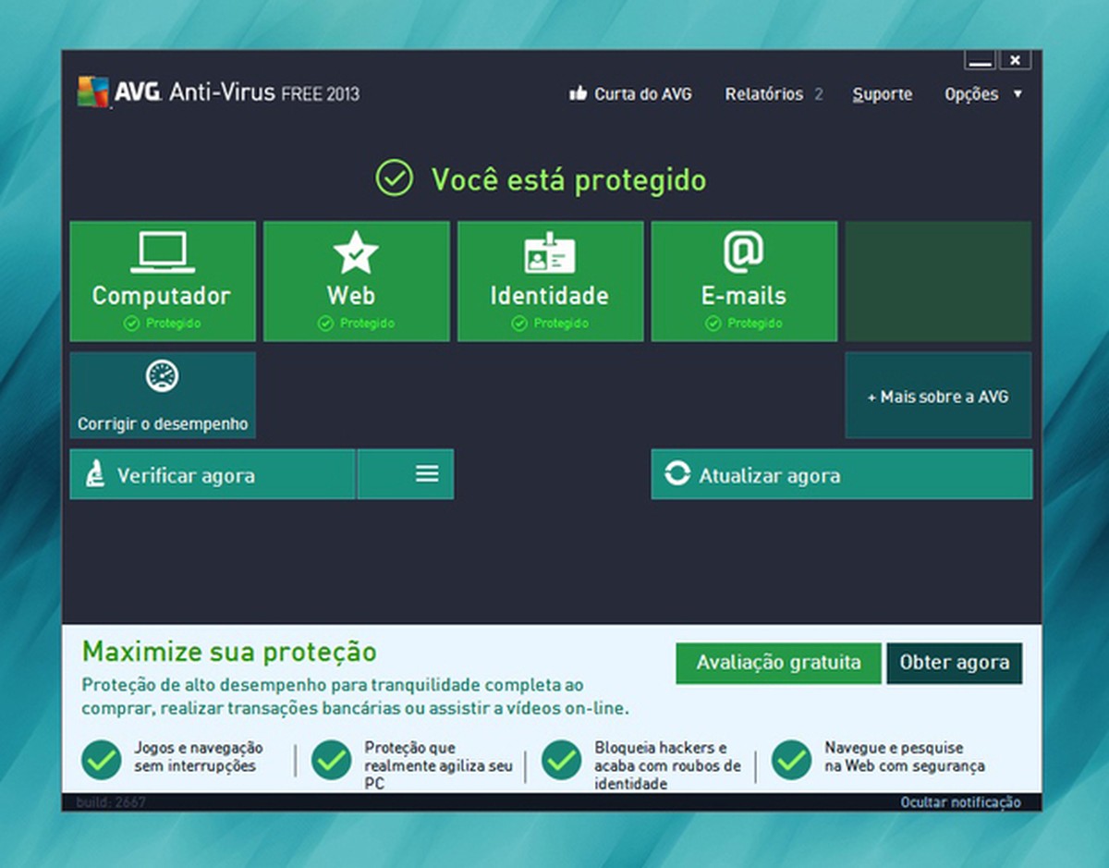Hide the ad via Ocultar notificação
1109x868 pixels.
tap(961, 802)
